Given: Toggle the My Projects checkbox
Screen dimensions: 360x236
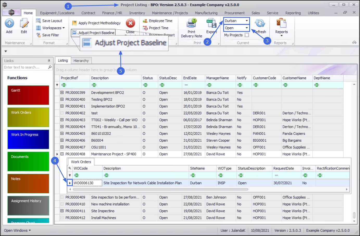Looking at the screenshot, I should (x=247, y=35).
